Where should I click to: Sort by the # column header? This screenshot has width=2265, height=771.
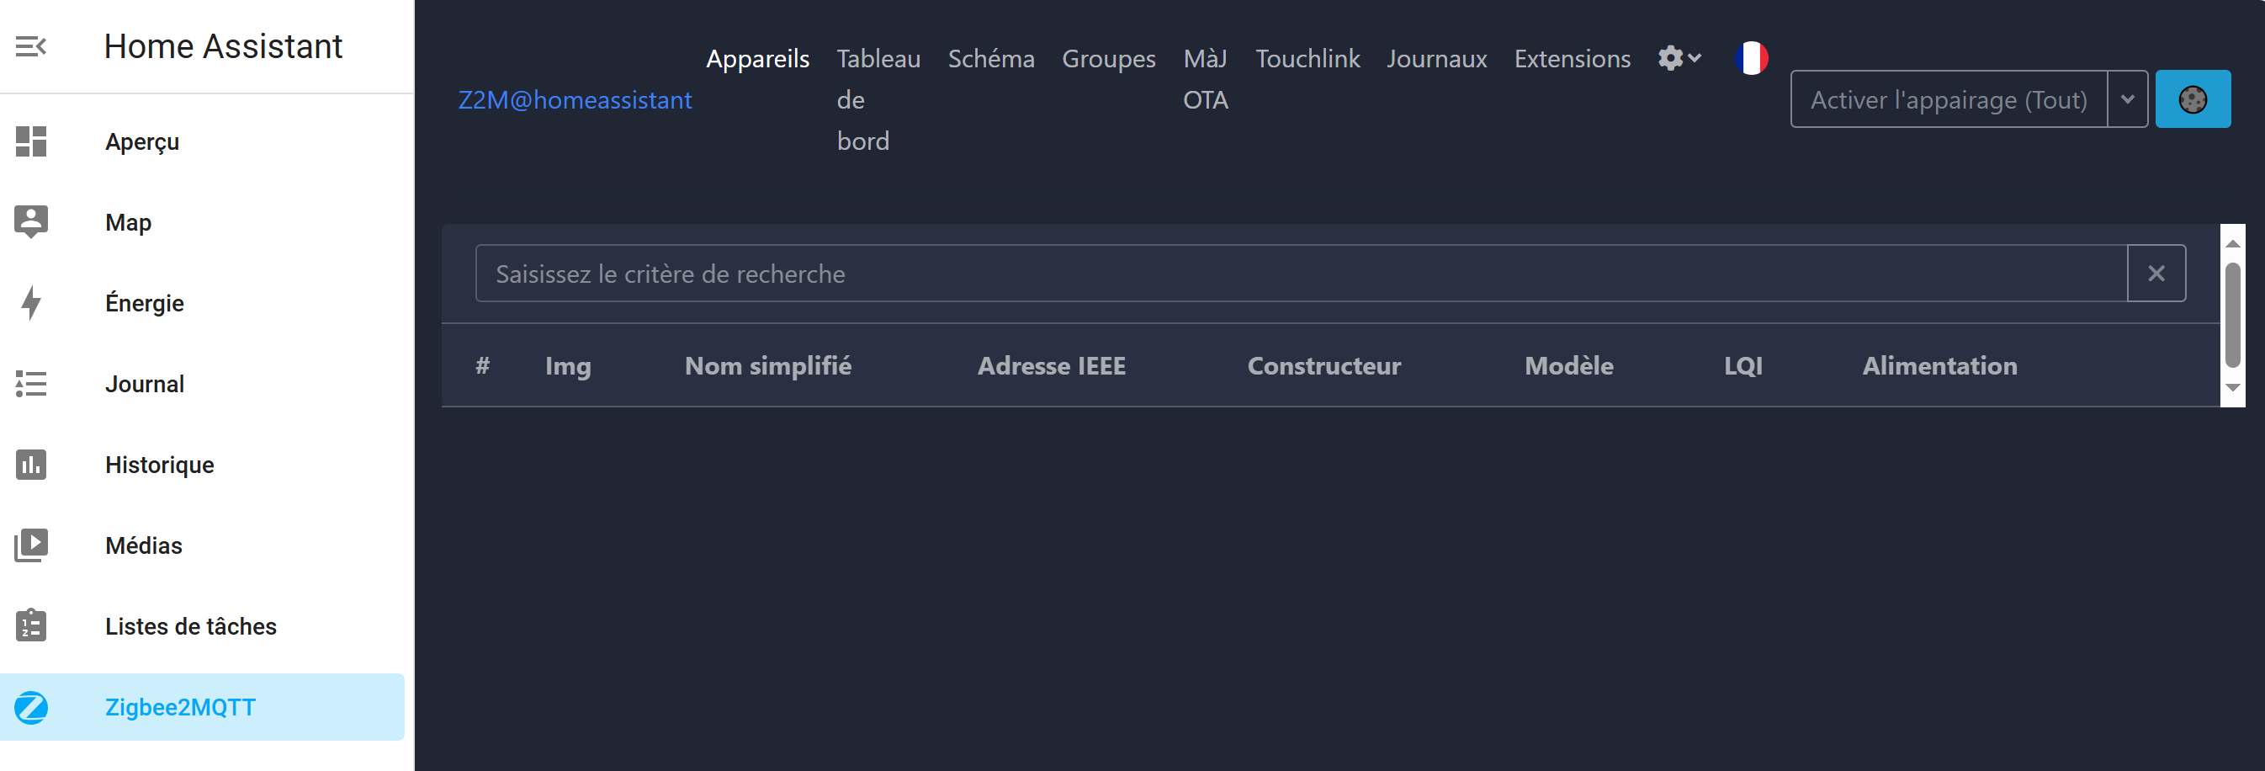point(483,365)
